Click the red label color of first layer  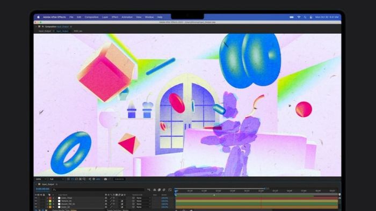[x=50, y=198]
